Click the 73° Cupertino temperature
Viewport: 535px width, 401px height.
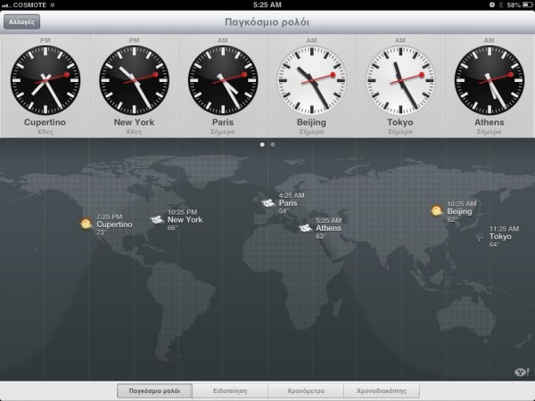pyautogui.click(x=102, y=233)
